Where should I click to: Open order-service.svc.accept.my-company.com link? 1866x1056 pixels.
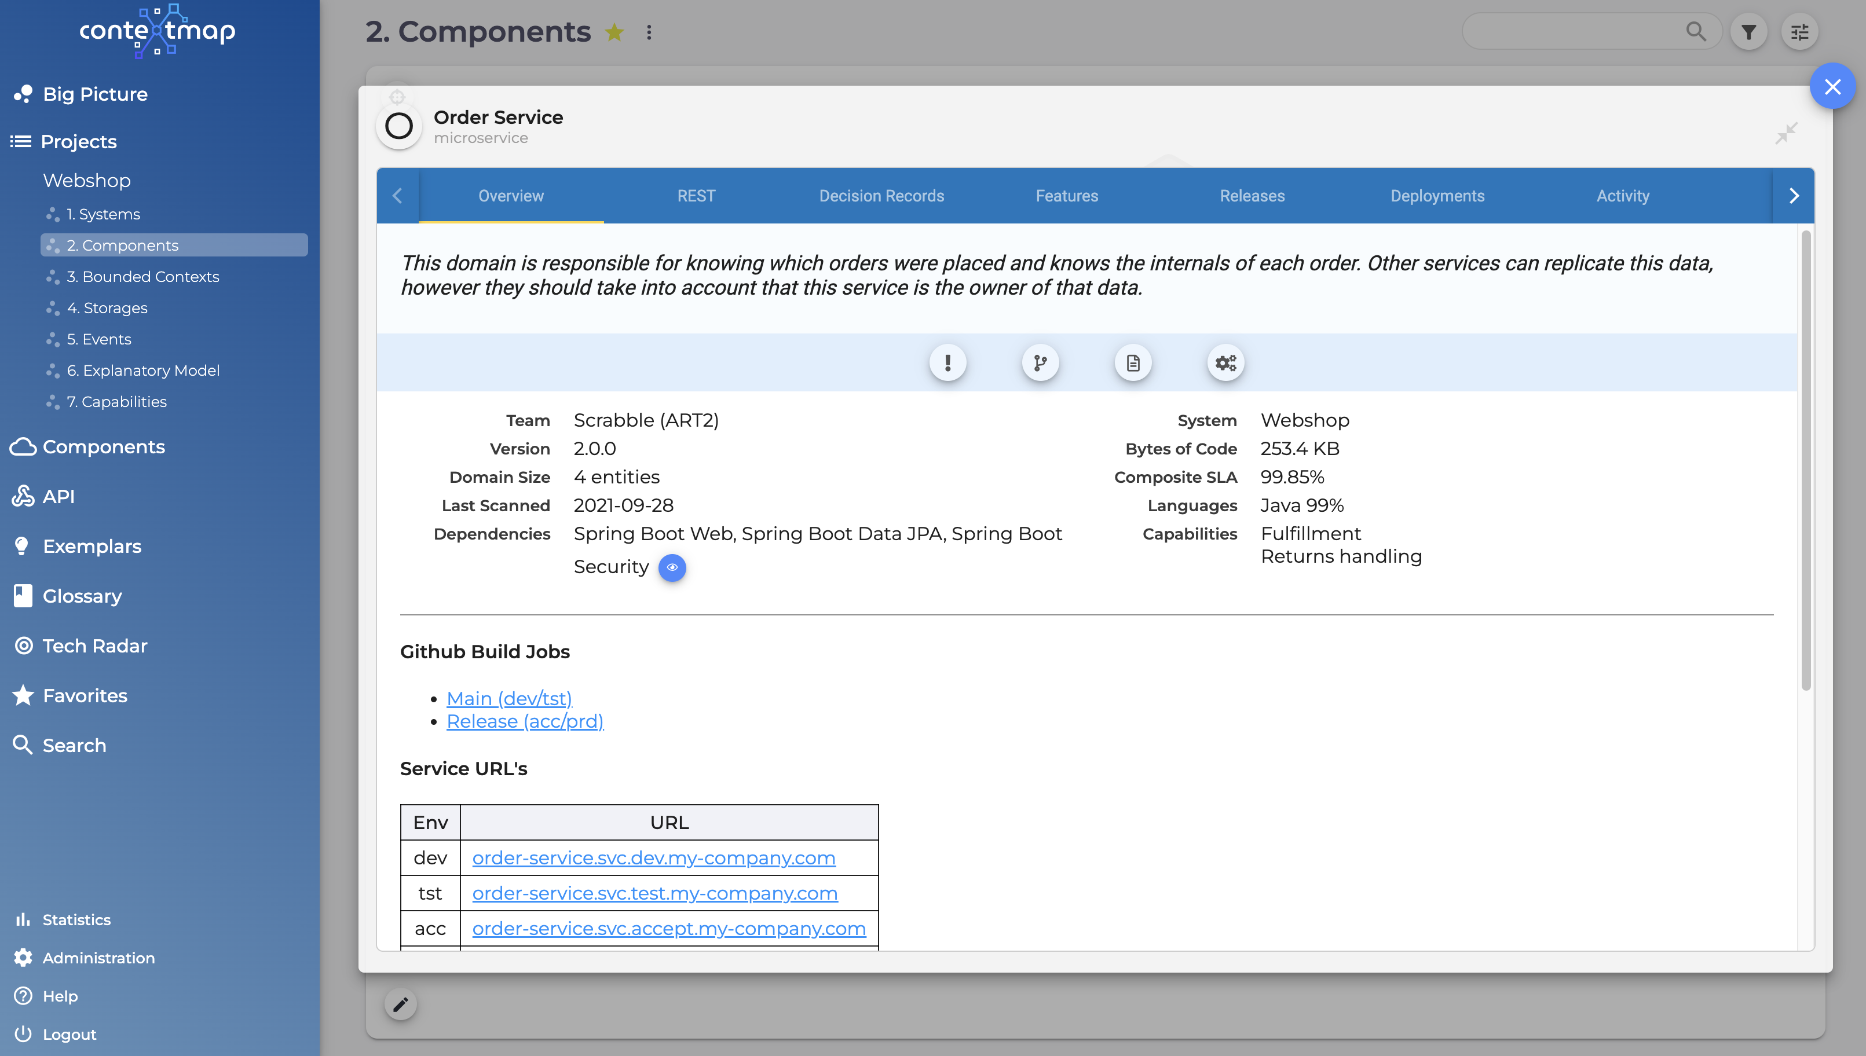pos(669,929)
